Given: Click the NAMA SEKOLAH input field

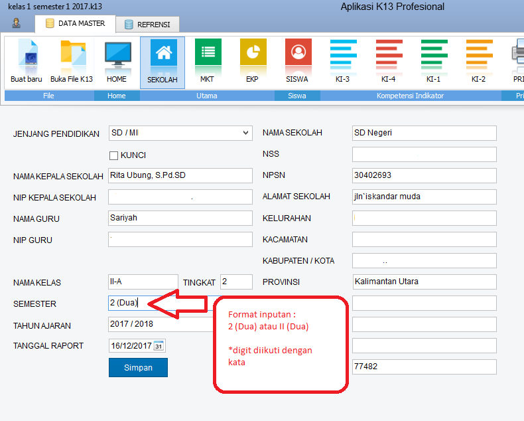Looking at the screenshot, I should [x=424, y=133].
